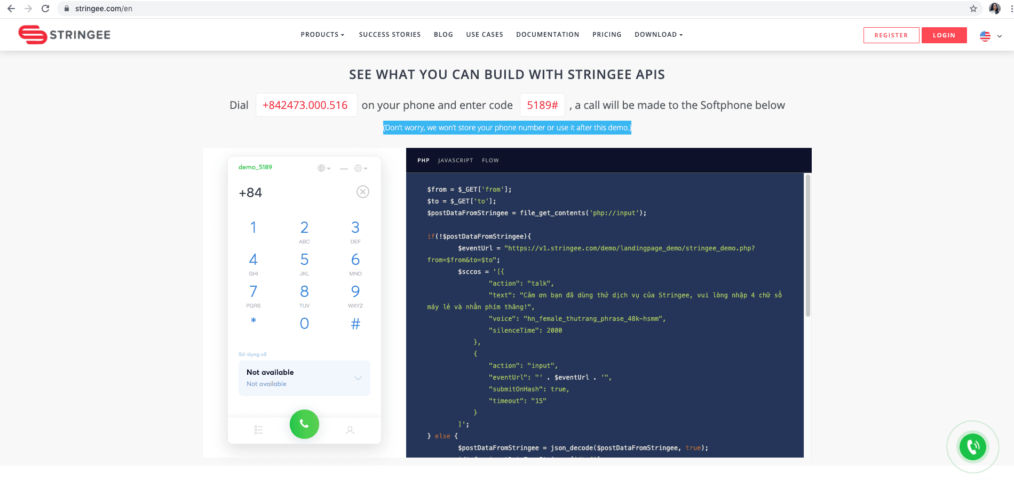
Task: Switch to the JavaScript code tab
Action: [455, 160]
